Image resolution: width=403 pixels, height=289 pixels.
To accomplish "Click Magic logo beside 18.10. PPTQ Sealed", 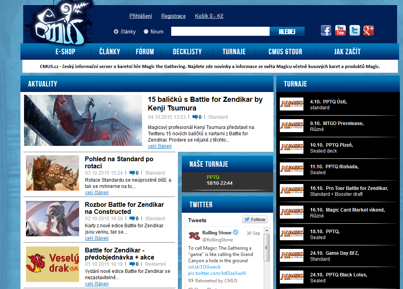I will (292, 234).
